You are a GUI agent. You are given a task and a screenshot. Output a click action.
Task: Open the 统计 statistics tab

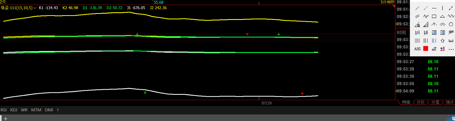(x=450, y=102)
